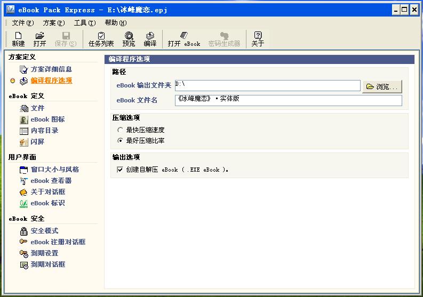Click the 打开 eBook toolbar icon
This screenshot has width=423, height=297.
click(184, 35)
